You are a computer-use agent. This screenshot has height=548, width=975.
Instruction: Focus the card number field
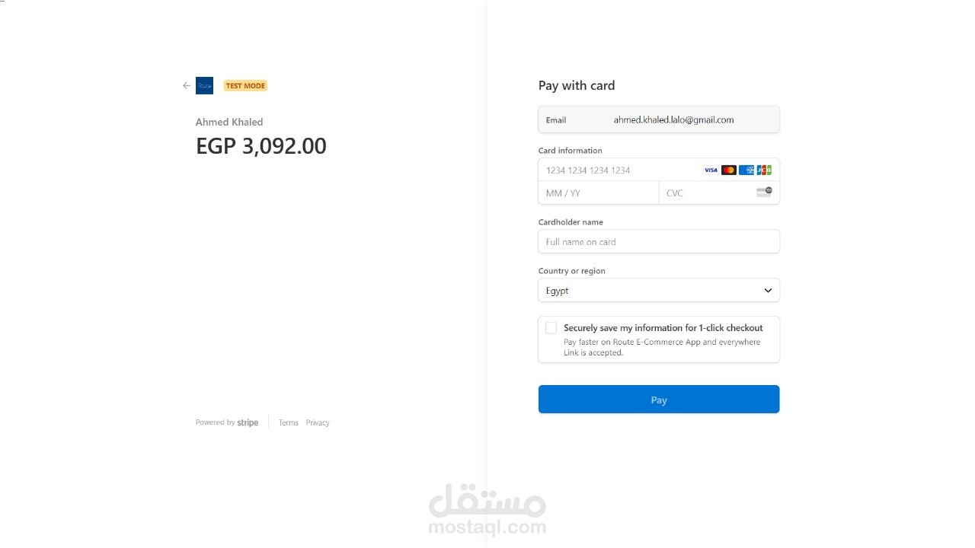click(659, 170)
